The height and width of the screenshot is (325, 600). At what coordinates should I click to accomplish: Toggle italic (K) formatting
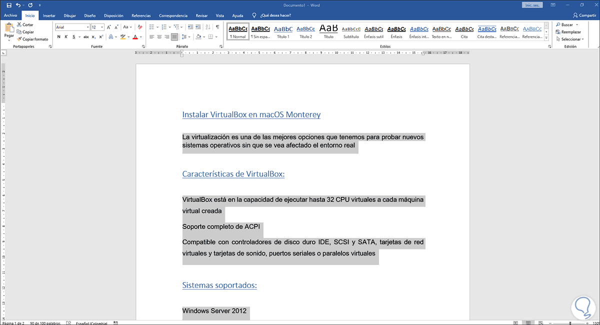point(66,36)
